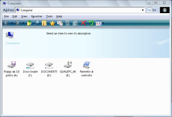This screenshot has height=117, width=172.
Task: Open the View menu
Action: tap(24, 16)
